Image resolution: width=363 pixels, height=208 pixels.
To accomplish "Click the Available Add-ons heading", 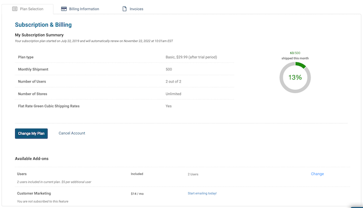I will (32, 159).
